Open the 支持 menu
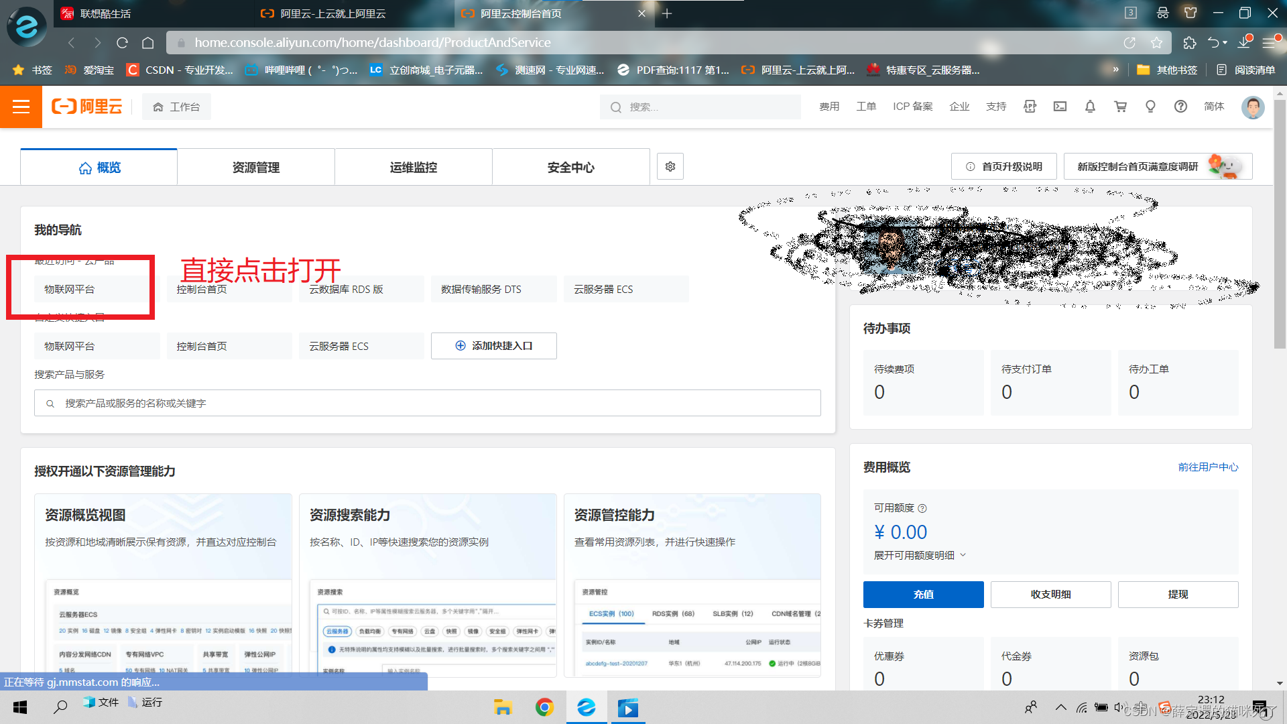The height and width of the screenshot is (724, 1287). click(996, 107)
